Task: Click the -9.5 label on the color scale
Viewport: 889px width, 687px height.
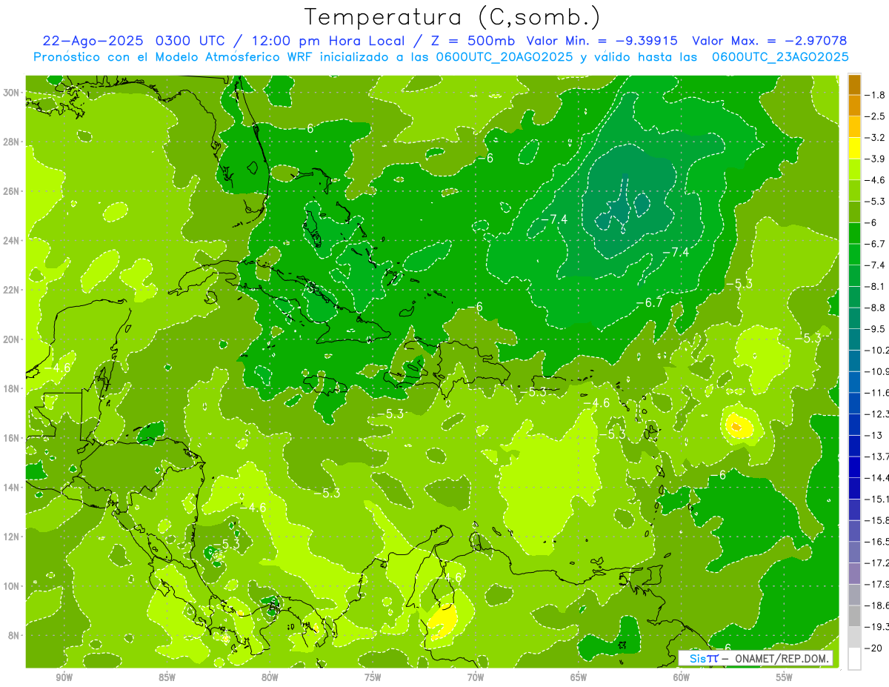Action: pyautogui.click(x=876, y=328)
